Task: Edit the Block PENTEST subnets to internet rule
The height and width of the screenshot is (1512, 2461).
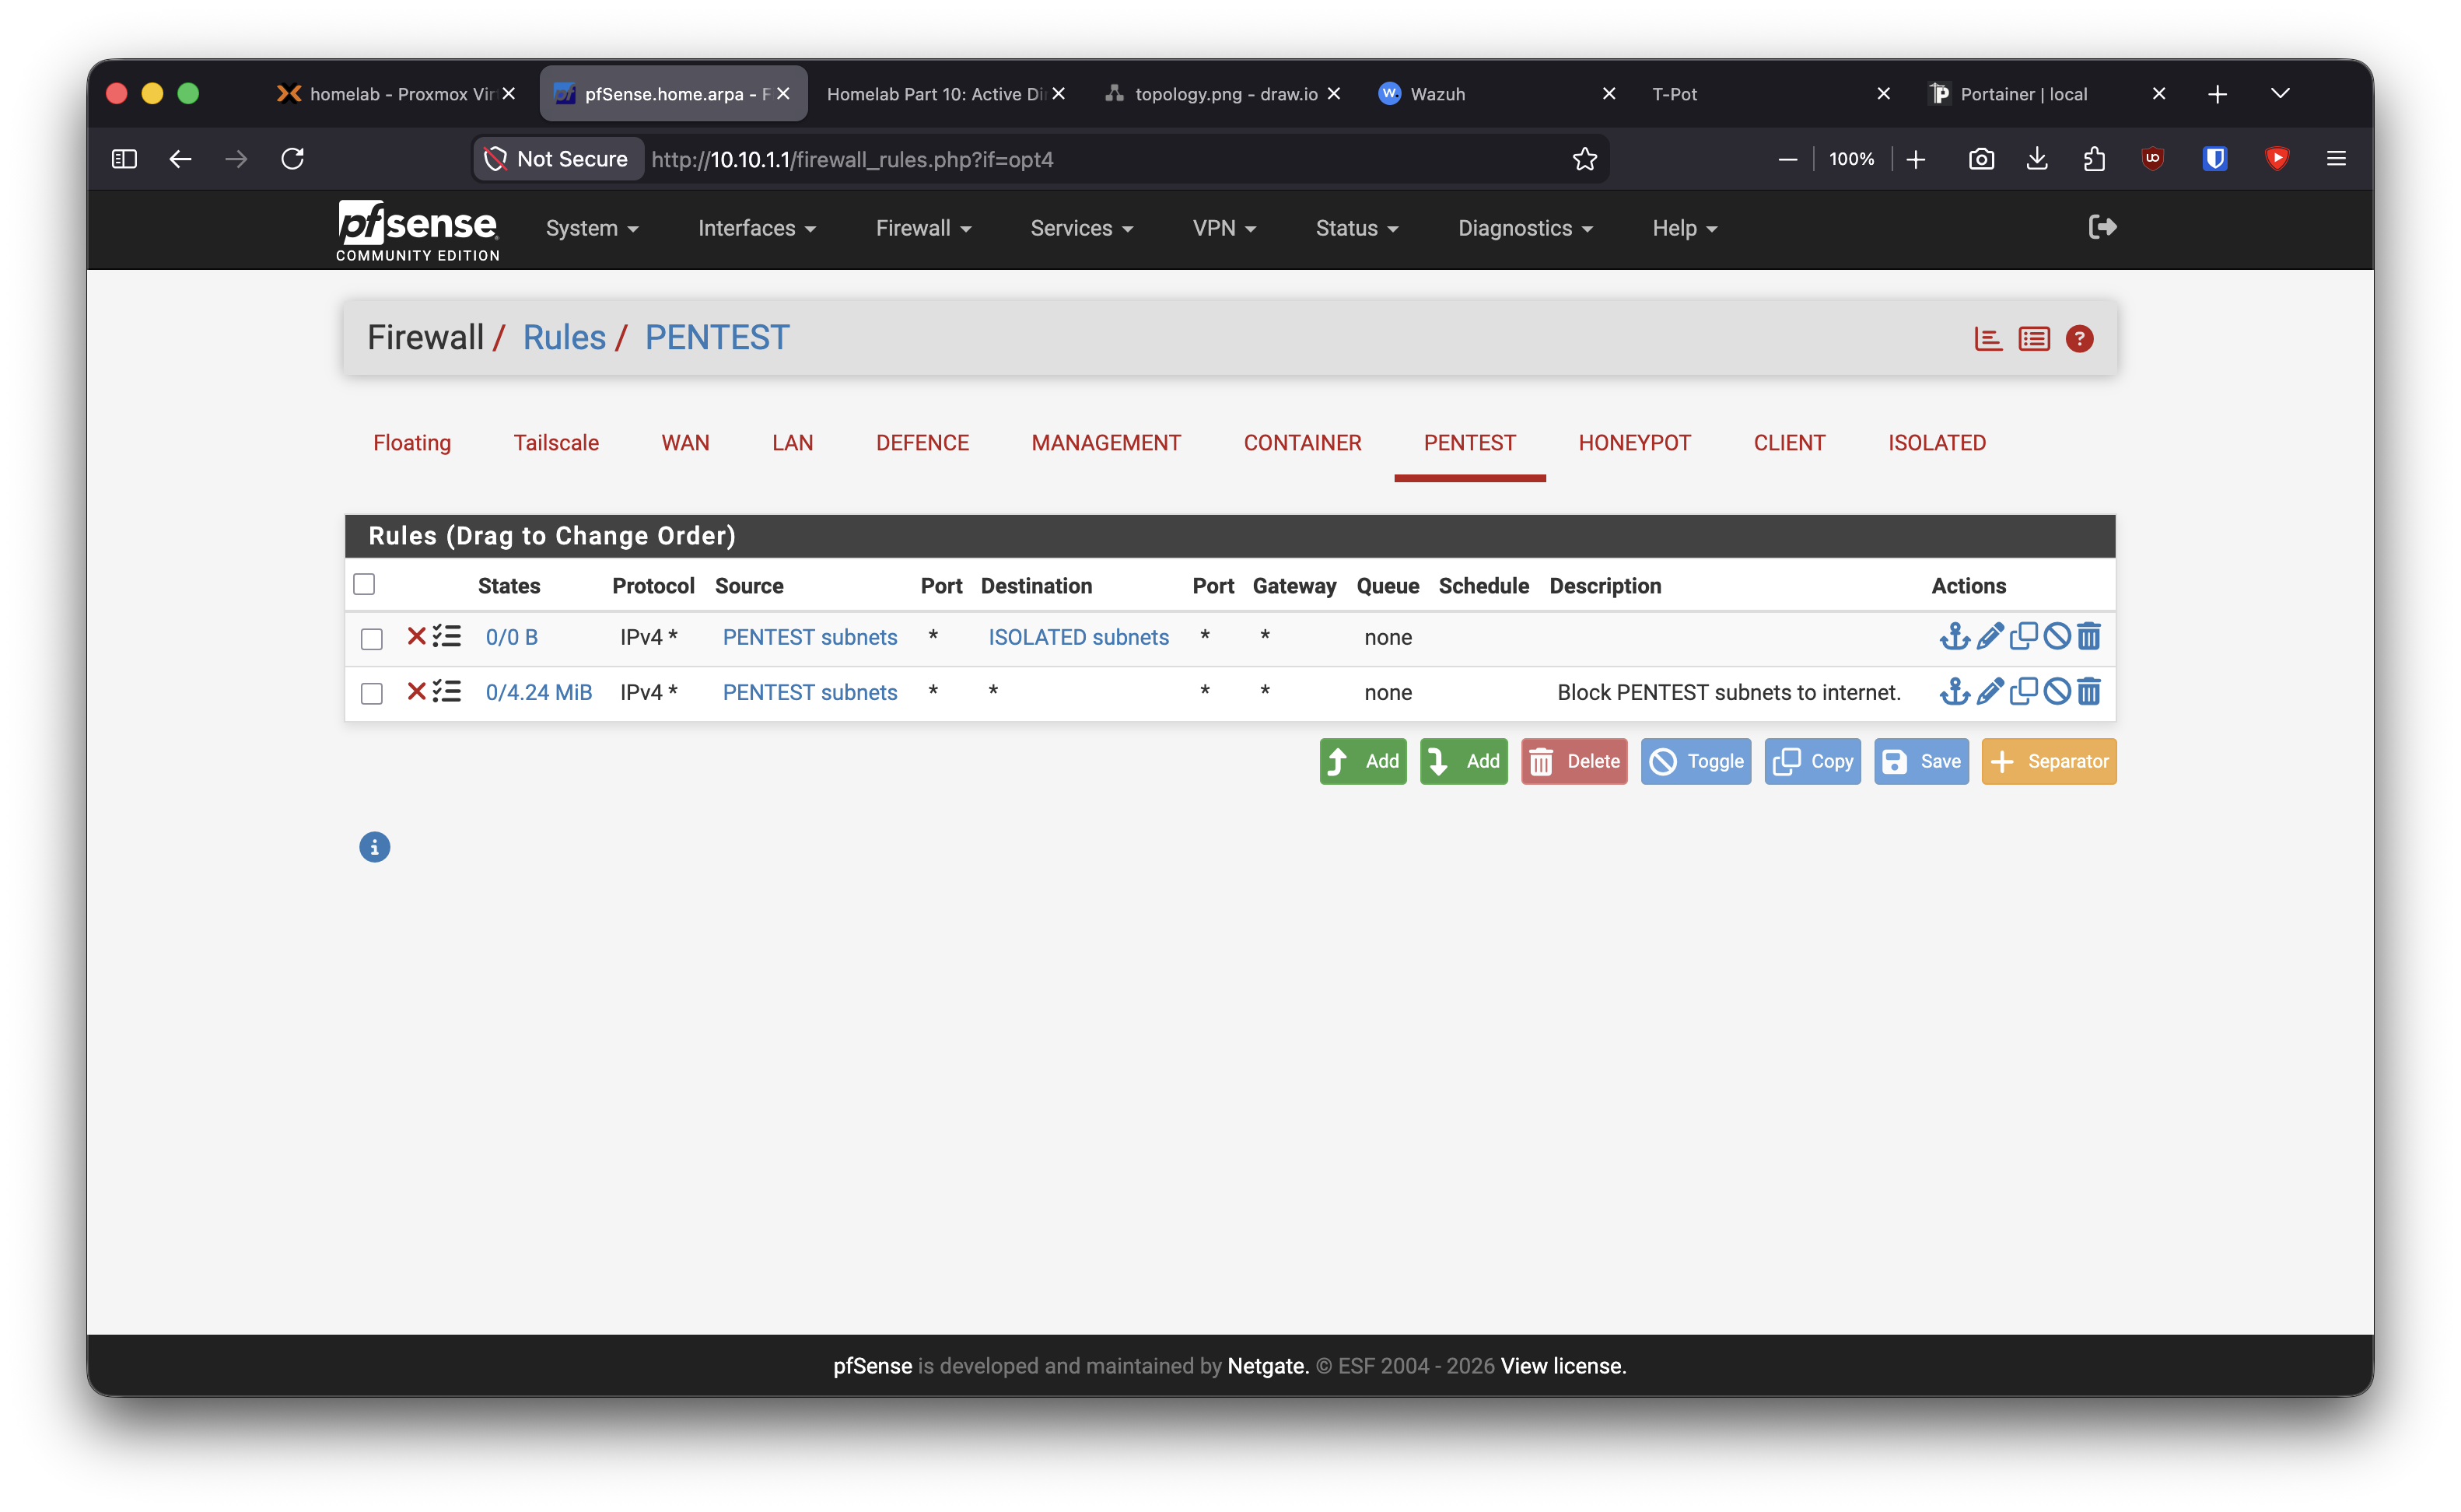Action: click(x=1989, y=691)
